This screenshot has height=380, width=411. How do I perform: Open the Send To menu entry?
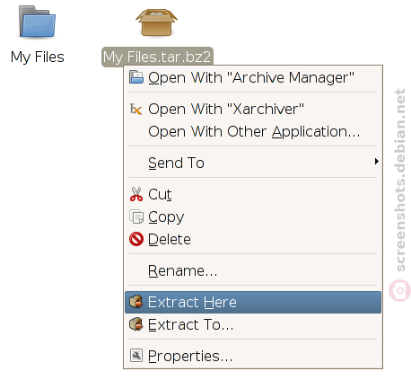253,163
